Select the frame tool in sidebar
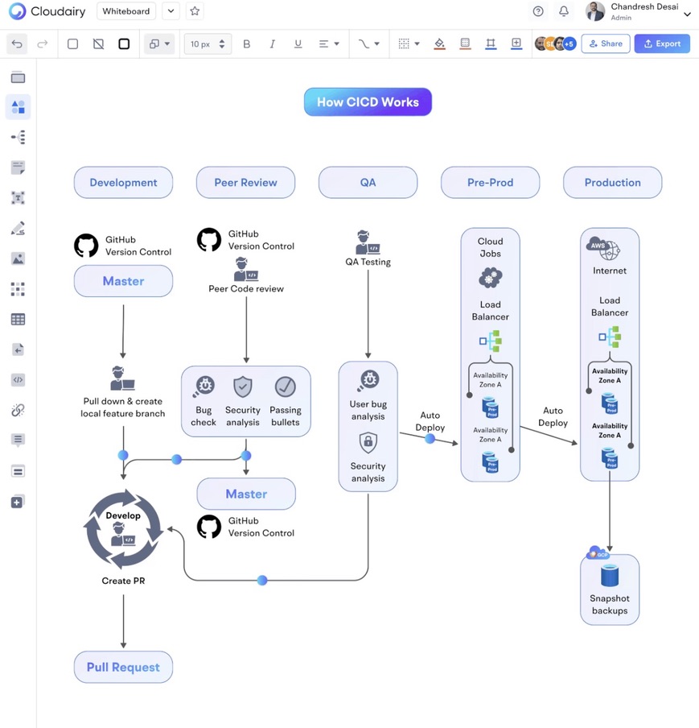The width and height of the screenshot is (699, 728). point(18,77)
